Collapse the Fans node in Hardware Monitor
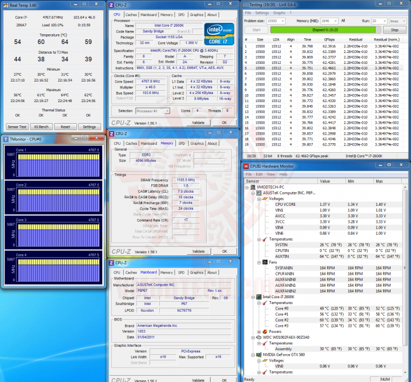The image size is (411, 382). tap(259, 262)
